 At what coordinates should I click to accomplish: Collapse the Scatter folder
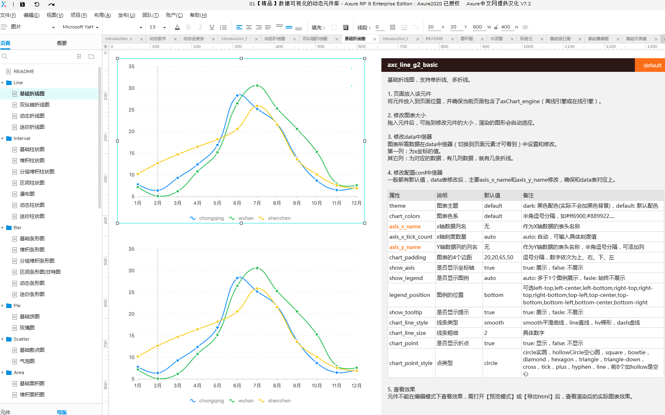coord(2,339)
